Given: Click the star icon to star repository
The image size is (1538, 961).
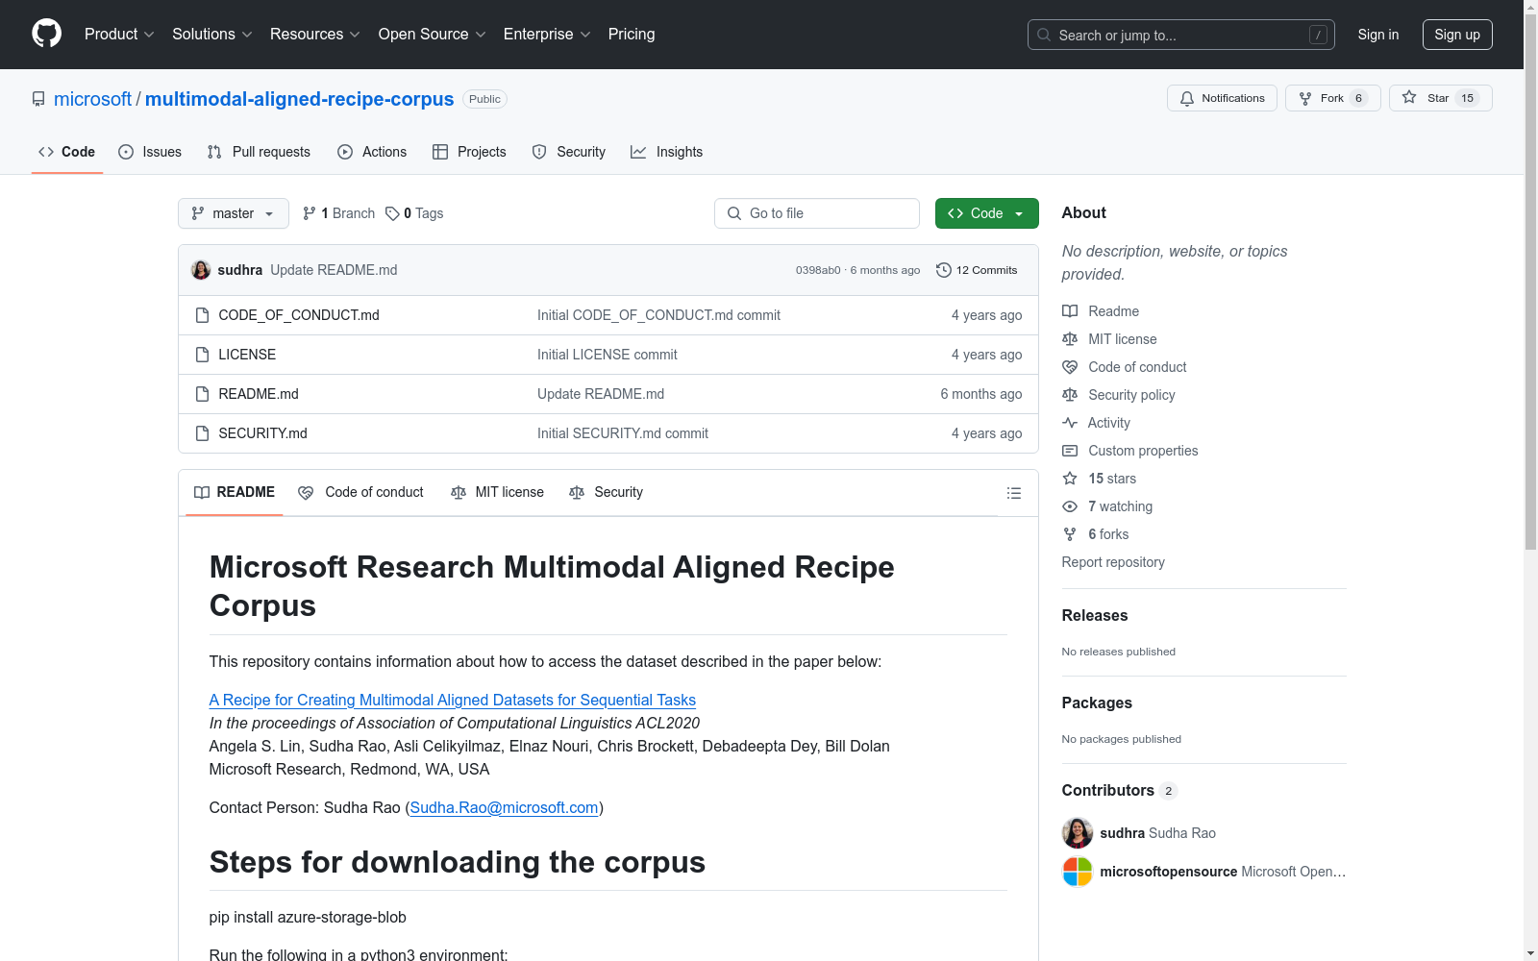Looking at the screenshot, I should coord(1409,97).
